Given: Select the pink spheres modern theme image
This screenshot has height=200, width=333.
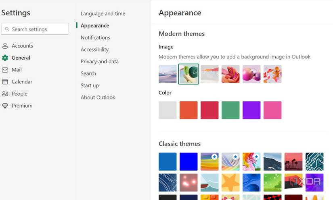Looking at the screenshot, I should pos(251,74).
